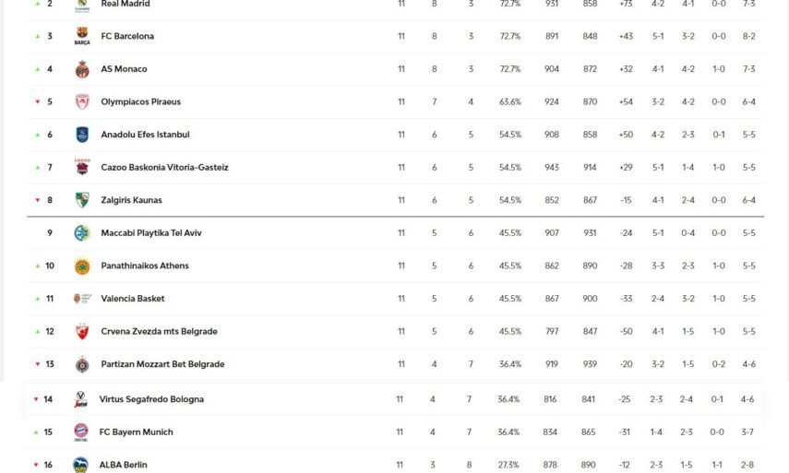
Task: Click the AS Monaco team crest
Action: (82, 69)
